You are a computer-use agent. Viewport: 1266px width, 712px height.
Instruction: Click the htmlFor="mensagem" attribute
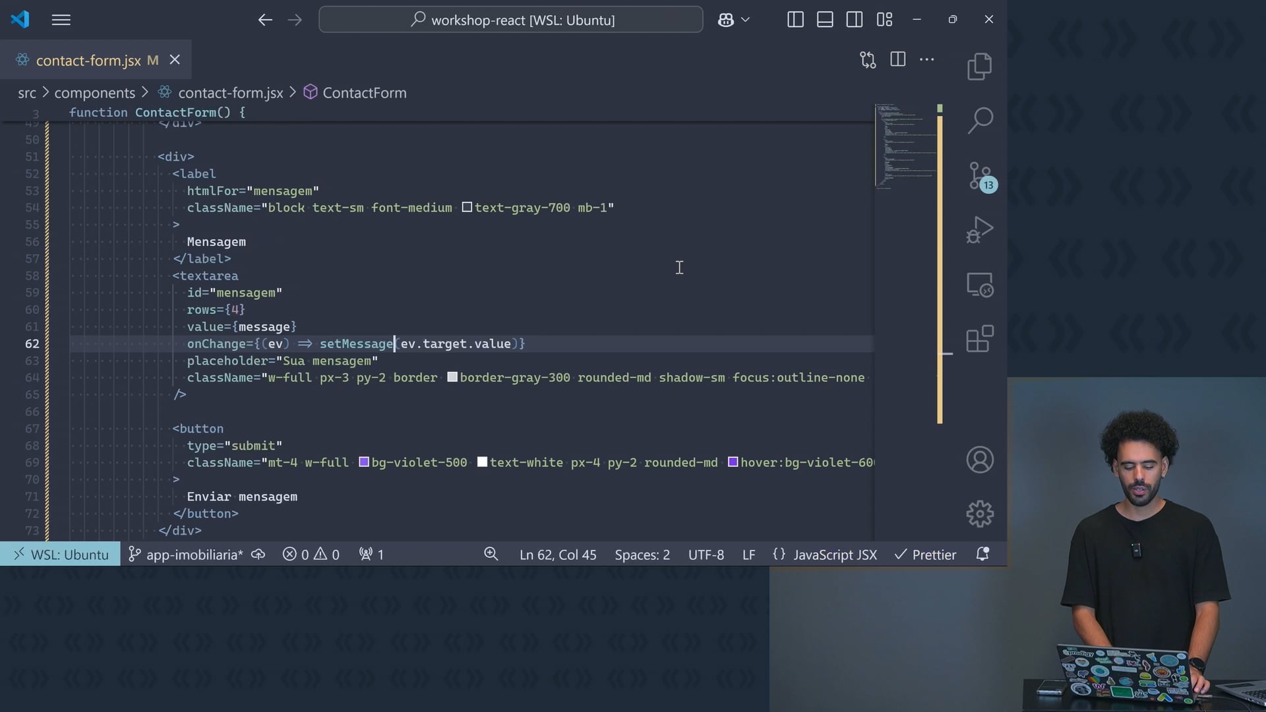pos(253,191)
